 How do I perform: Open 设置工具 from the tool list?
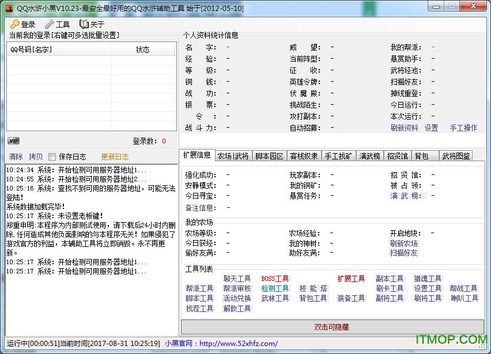click(x=428, y=288)
